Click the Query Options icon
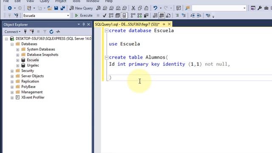The width and height of the screenshot is (272, 153). 118,16
